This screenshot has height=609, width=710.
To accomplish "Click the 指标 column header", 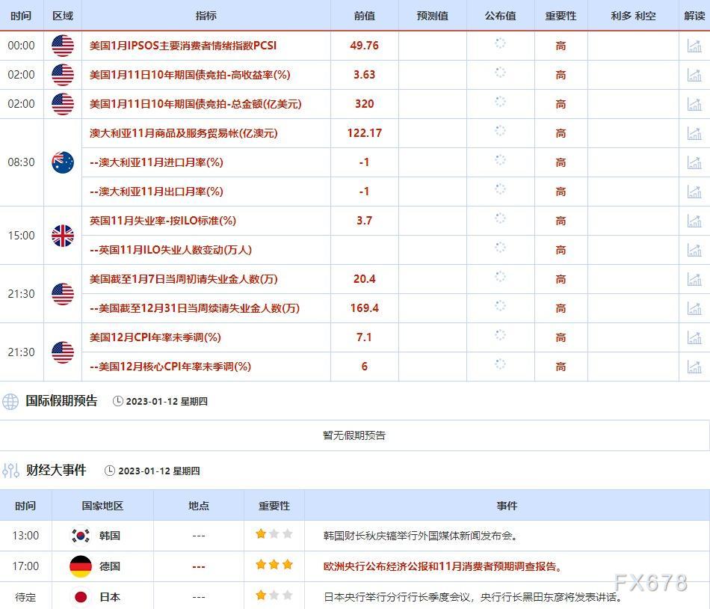I will click(206, 16).
